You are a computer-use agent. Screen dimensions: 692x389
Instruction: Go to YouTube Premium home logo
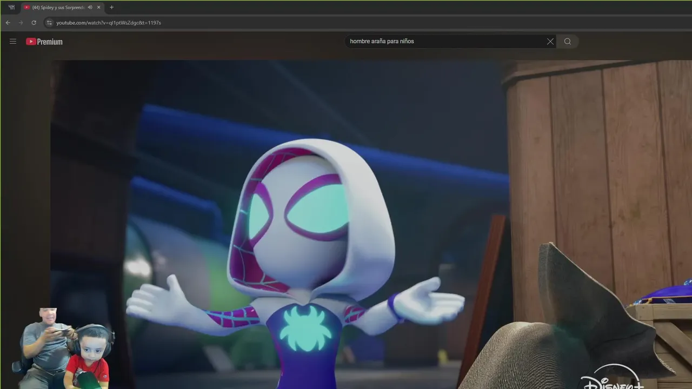(x=44, y=42)
